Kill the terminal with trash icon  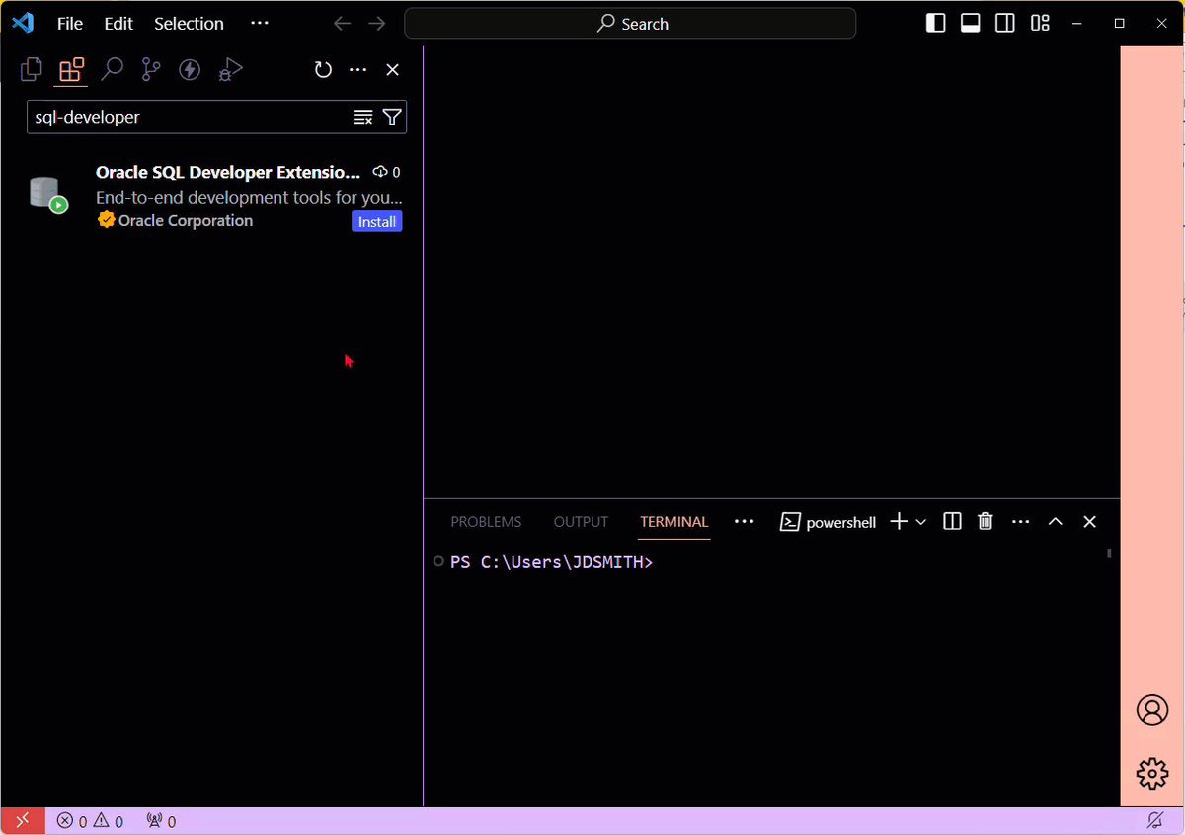pyautogui.click(x=986, y=521)
